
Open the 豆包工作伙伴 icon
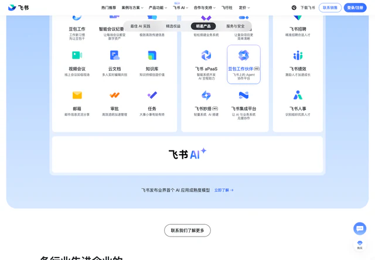pos(244,55)
